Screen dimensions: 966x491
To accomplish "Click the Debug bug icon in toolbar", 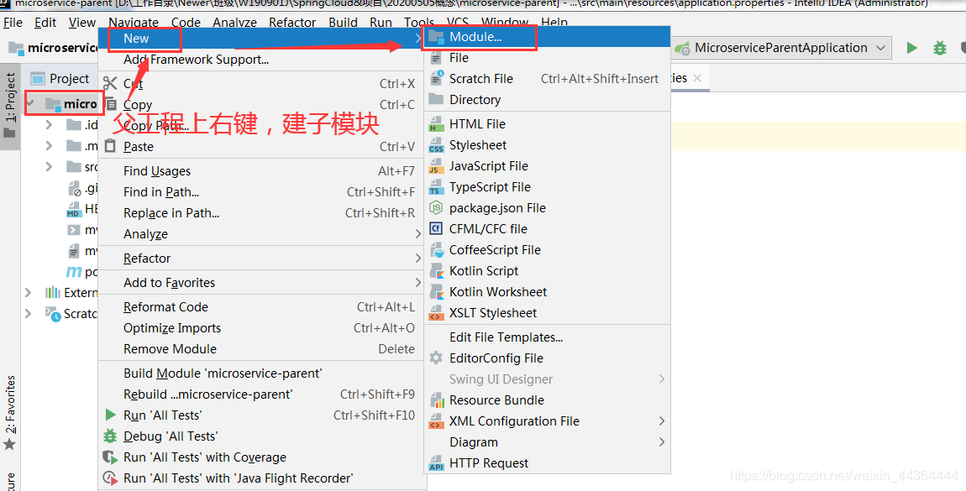I will [x=939, y=48].
